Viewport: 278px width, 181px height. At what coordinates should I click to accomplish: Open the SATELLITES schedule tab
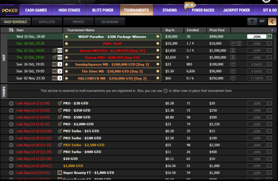[47, 21]
